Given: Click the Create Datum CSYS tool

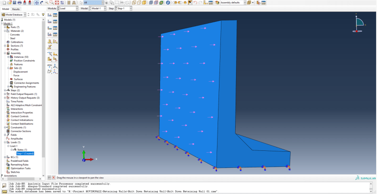Looking at the screenshot, I should pyautogui.click(x=55, y=71).
